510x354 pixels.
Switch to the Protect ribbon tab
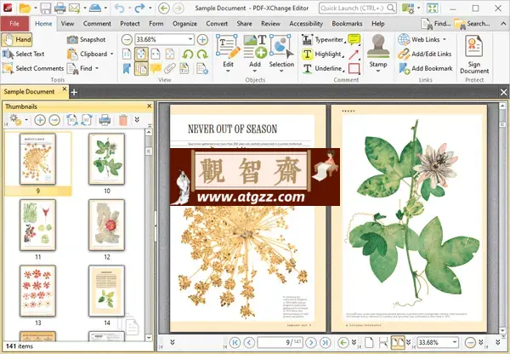pos(130,24)
